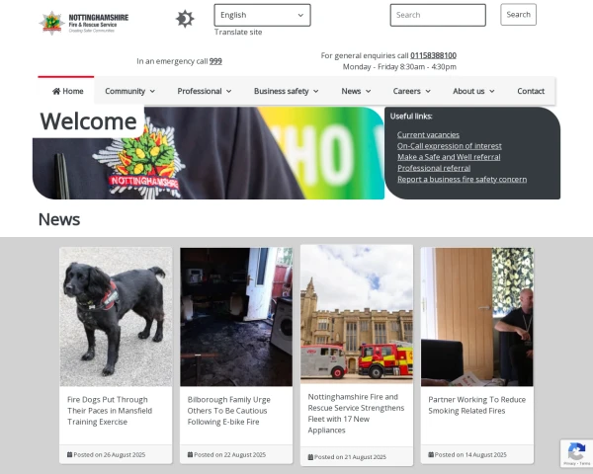
Task: Click the 'Posted on 21 August 2025' text
Action: pyautogui.click(x=350, y=457)
